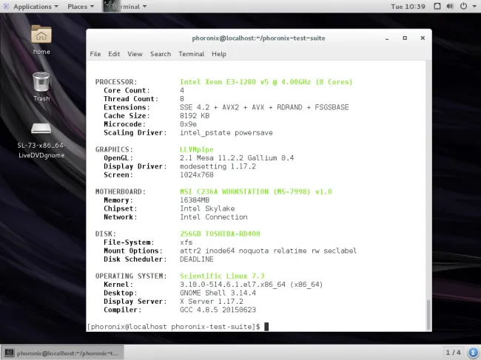Click the terminal title bar text

258,38
